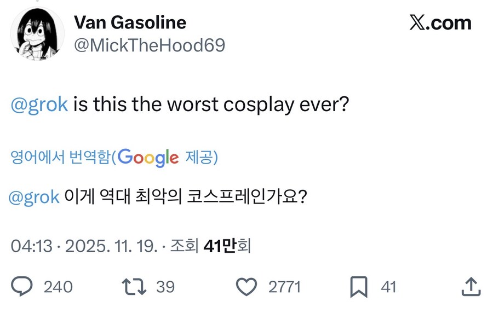Click the @grok mention in the Korean translation
This screenshot has height=313, width=493.
tap(34, 197)
